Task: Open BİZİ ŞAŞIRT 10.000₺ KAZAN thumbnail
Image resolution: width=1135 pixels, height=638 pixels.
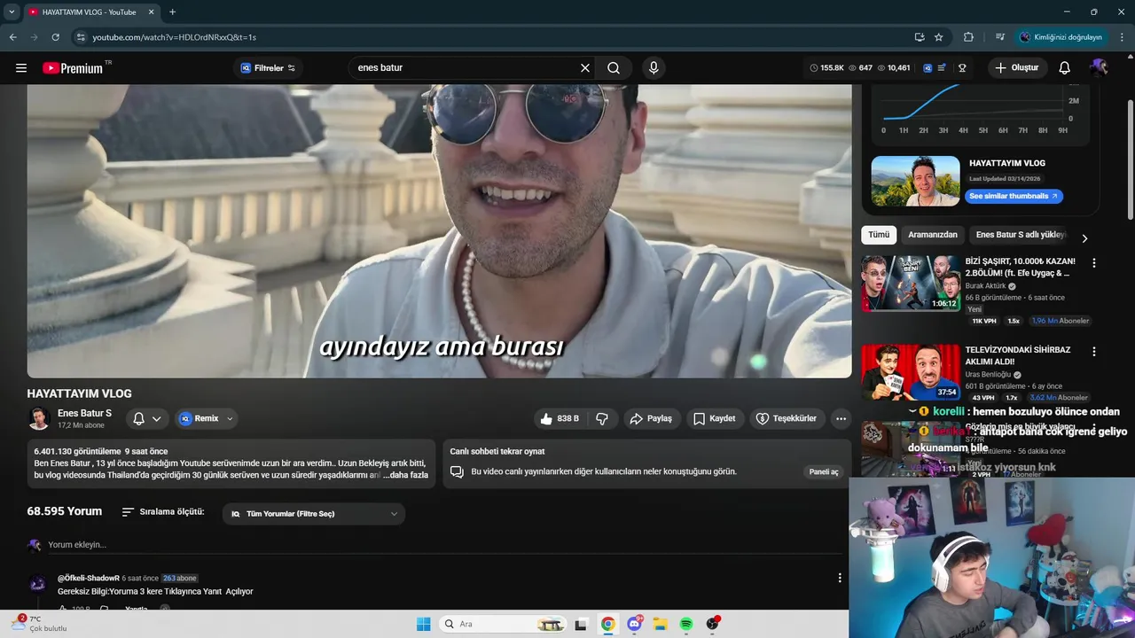Action: tap(911, 284)
